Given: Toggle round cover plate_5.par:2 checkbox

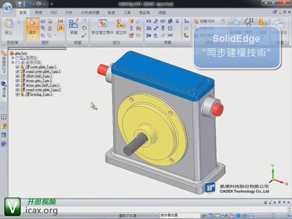Looking at the screenshot, I should coord(17,90).
